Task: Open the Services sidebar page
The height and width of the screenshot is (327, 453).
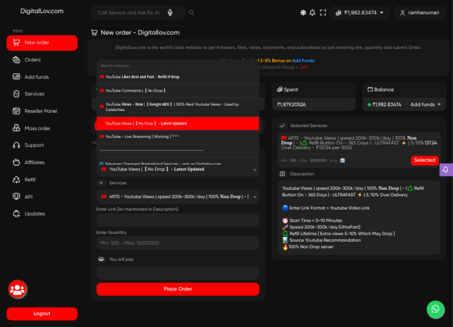Action: pyautogui.click(x=34, y=94)
